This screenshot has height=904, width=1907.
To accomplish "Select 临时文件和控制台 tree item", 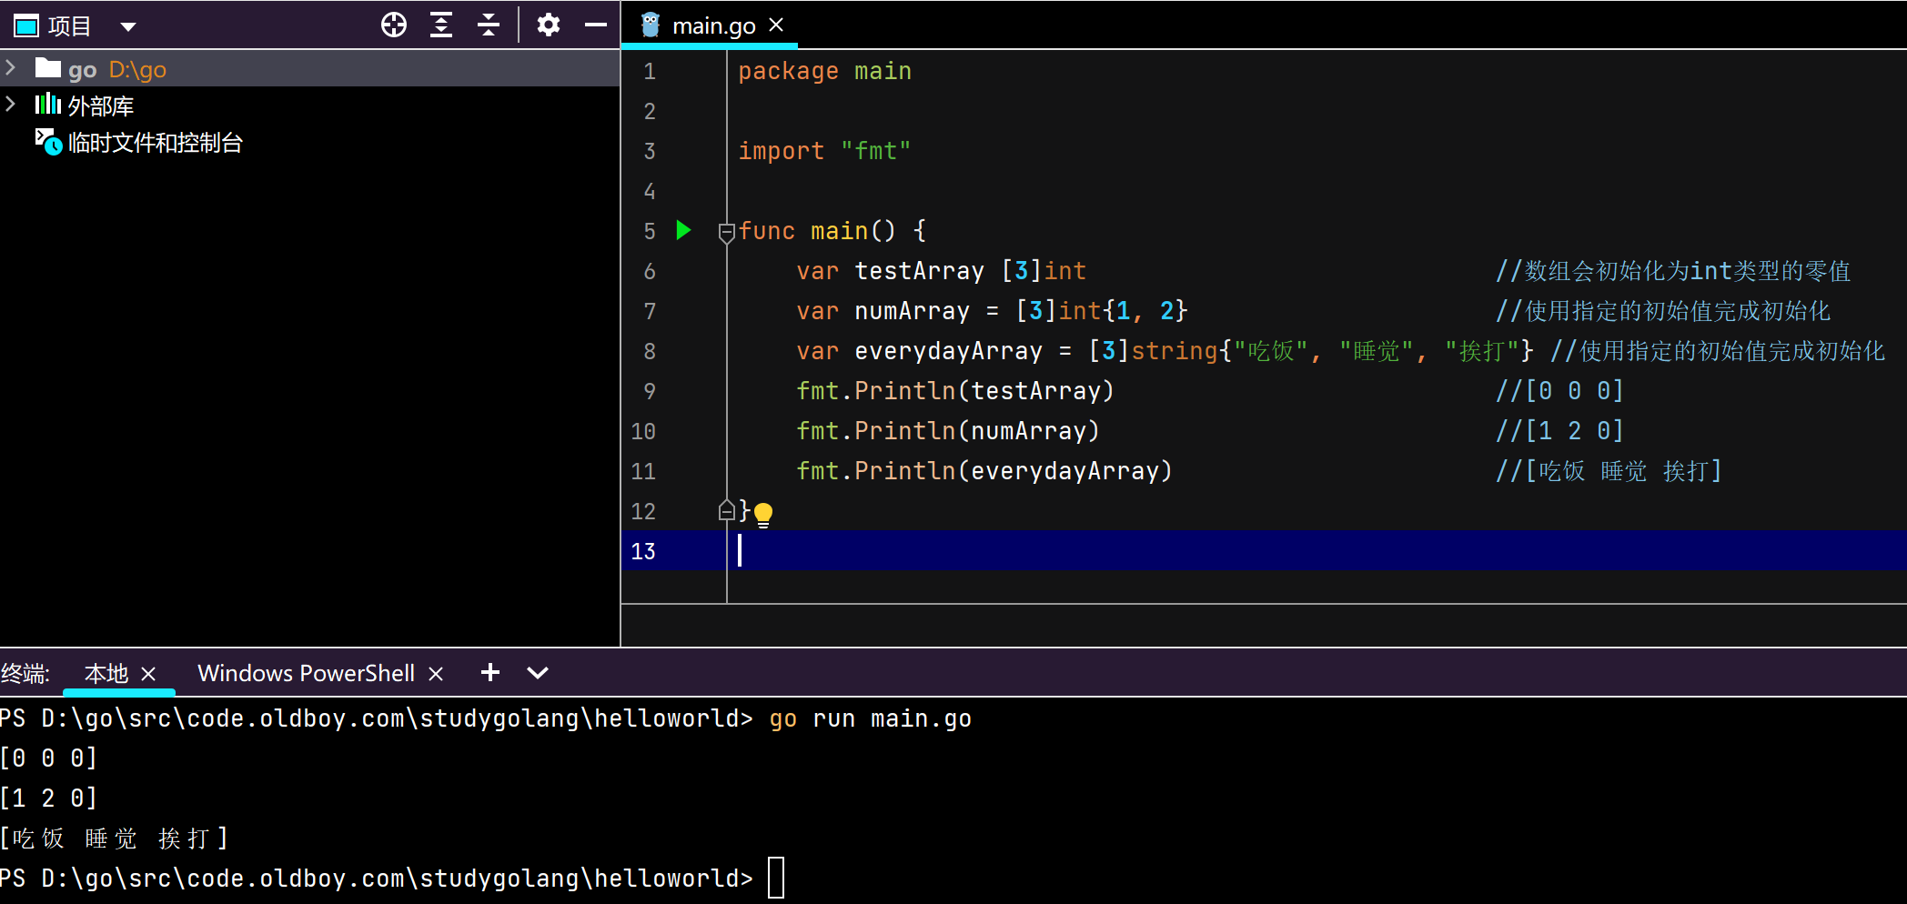I will 156,143.
